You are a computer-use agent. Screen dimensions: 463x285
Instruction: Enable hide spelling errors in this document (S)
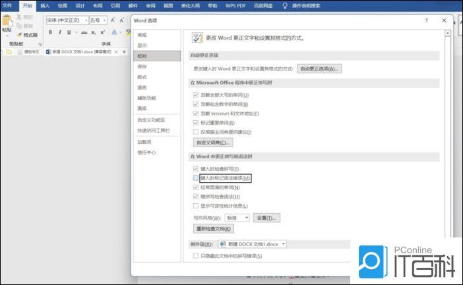(195, 256)
